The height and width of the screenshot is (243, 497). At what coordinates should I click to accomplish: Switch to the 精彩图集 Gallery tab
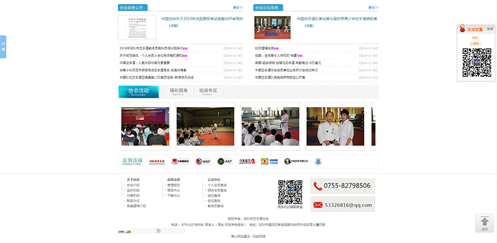tap(178, 92)
